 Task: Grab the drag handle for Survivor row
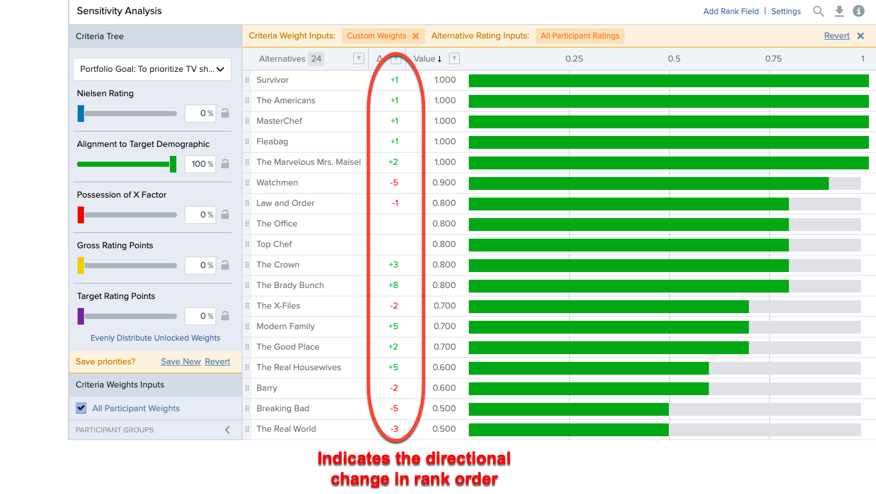(x=248, y=80)
